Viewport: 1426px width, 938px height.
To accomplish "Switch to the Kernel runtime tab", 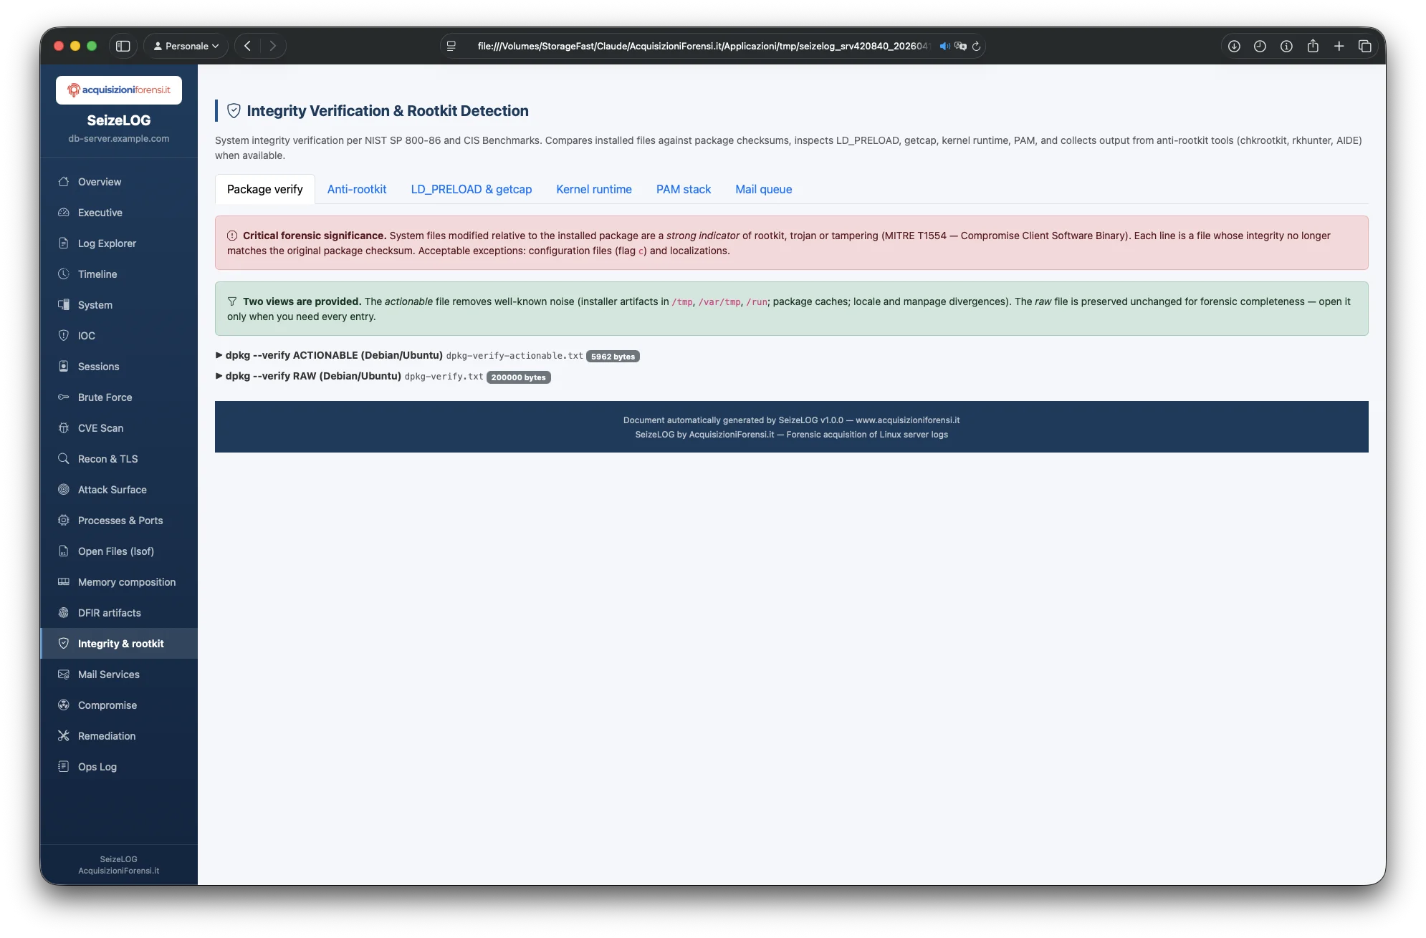I will coord(593,189).
